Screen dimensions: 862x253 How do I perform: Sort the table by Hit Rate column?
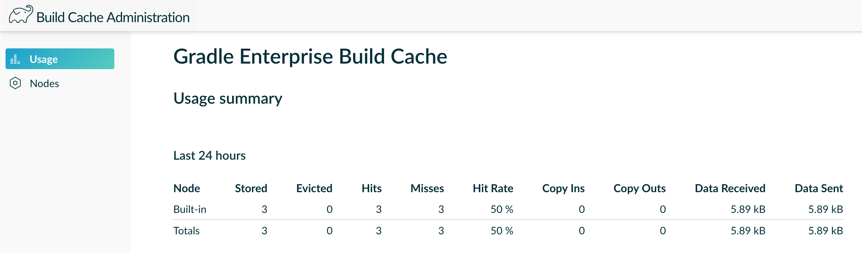point(493,188)
